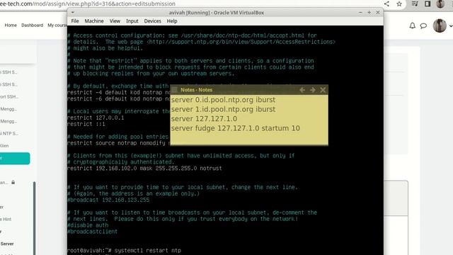Click 'systemctl restart ntp' command line
453x255 pixels.
[x=148, y=250]
